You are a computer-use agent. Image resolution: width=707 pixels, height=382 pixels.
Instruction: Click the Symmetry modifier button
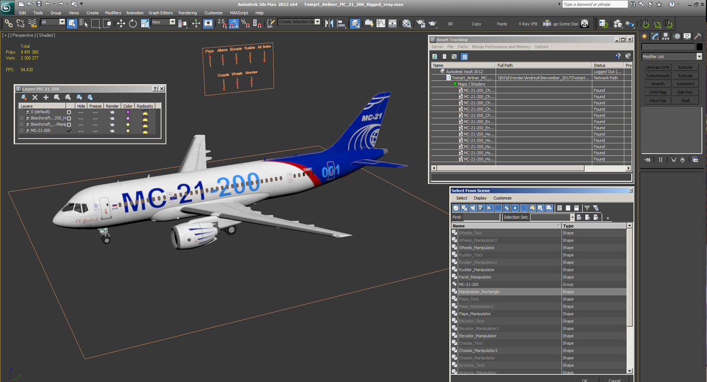685,84
